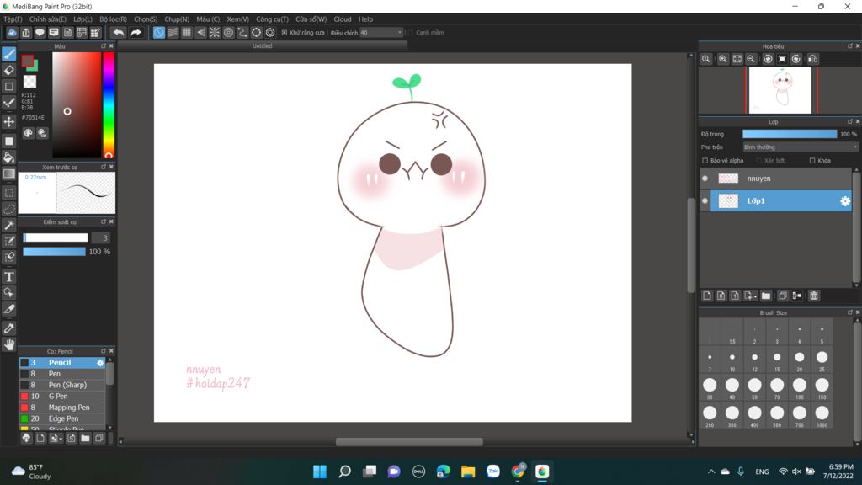Select the Pen (Sharp) brush
Viewport: 862px width, 485px height.
pyautogui.click(x=62, y=385)
